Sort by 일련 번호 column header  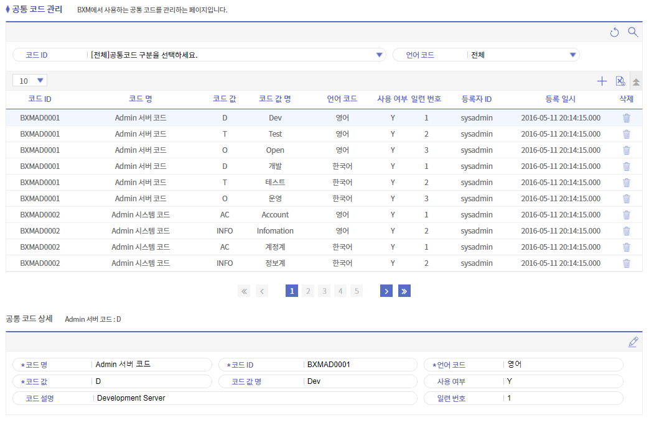click(426, 99)
